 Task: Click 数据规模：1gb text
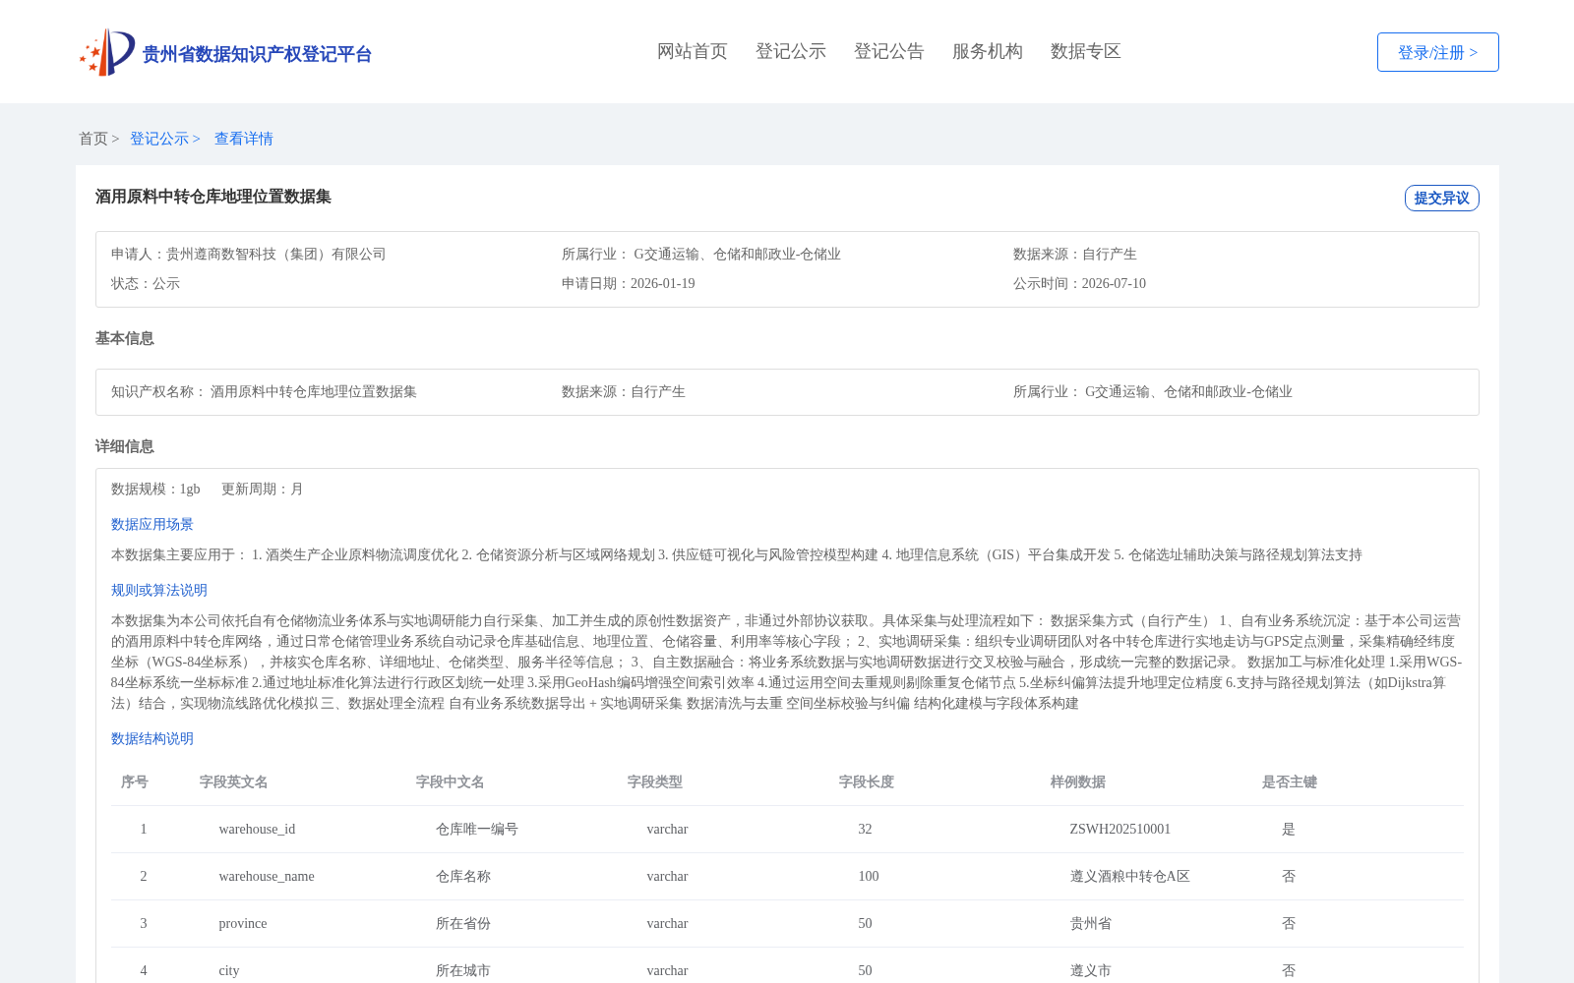[155, 489]
